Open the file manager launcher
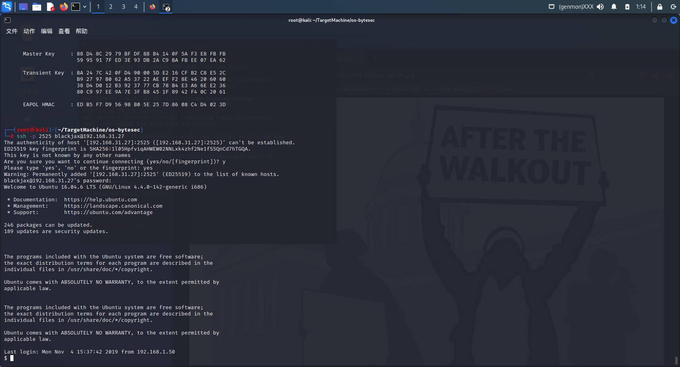680x367 pixels. pyautogui.click(x=37, y=7)
